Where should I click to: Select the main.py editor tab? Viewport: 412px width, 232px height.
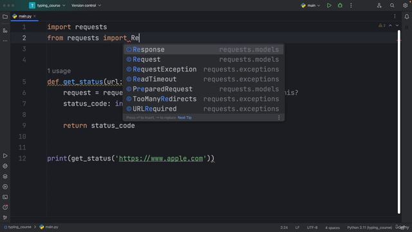pyautogui.click(x=24, y=16)
